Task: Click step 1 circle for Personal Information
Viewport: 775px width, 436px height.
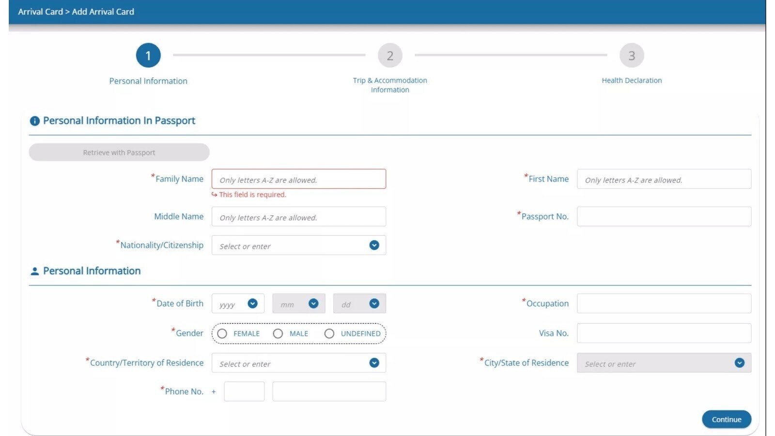Action: [148, 55]
